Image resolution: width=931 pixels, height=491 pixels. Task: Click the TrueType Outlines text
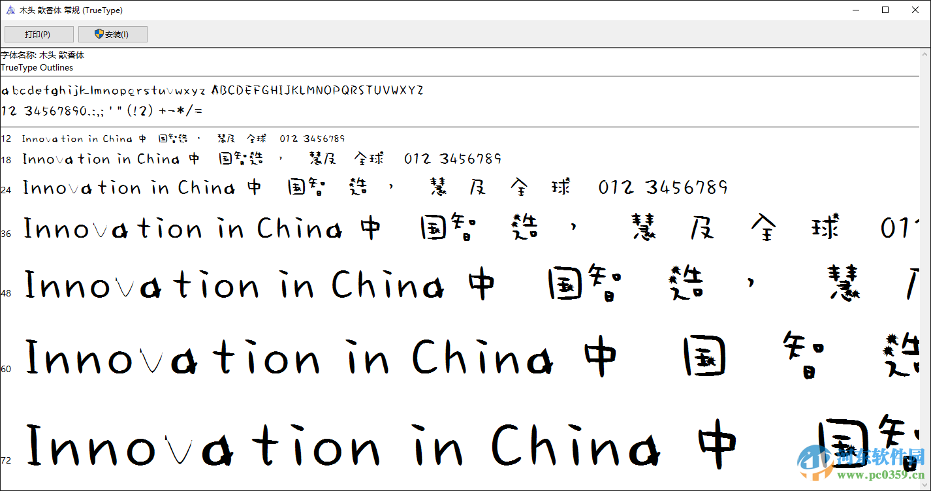(37, 68)
